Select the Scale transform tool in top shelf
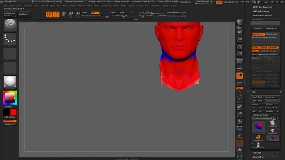 coord(70,14)
